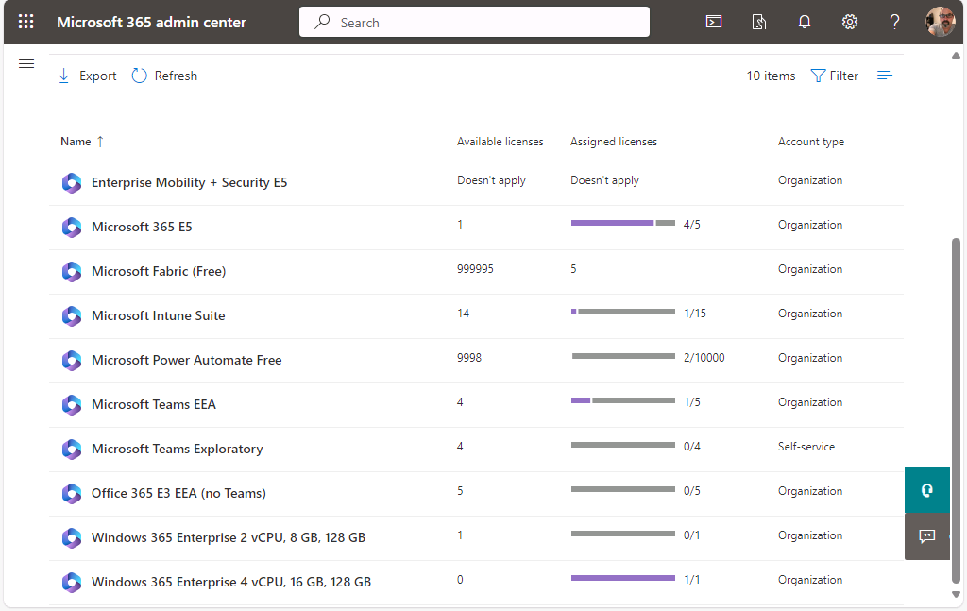967x611 pixels.
Task: Click the '14' available licenses value
Action: [x=463, y=314]
